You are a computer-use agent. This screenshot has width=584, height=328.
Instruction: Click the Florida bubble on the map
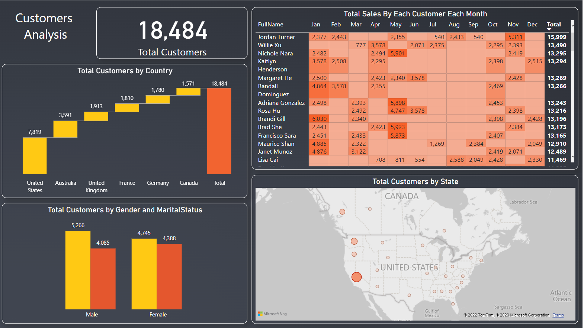pos(453,304)
